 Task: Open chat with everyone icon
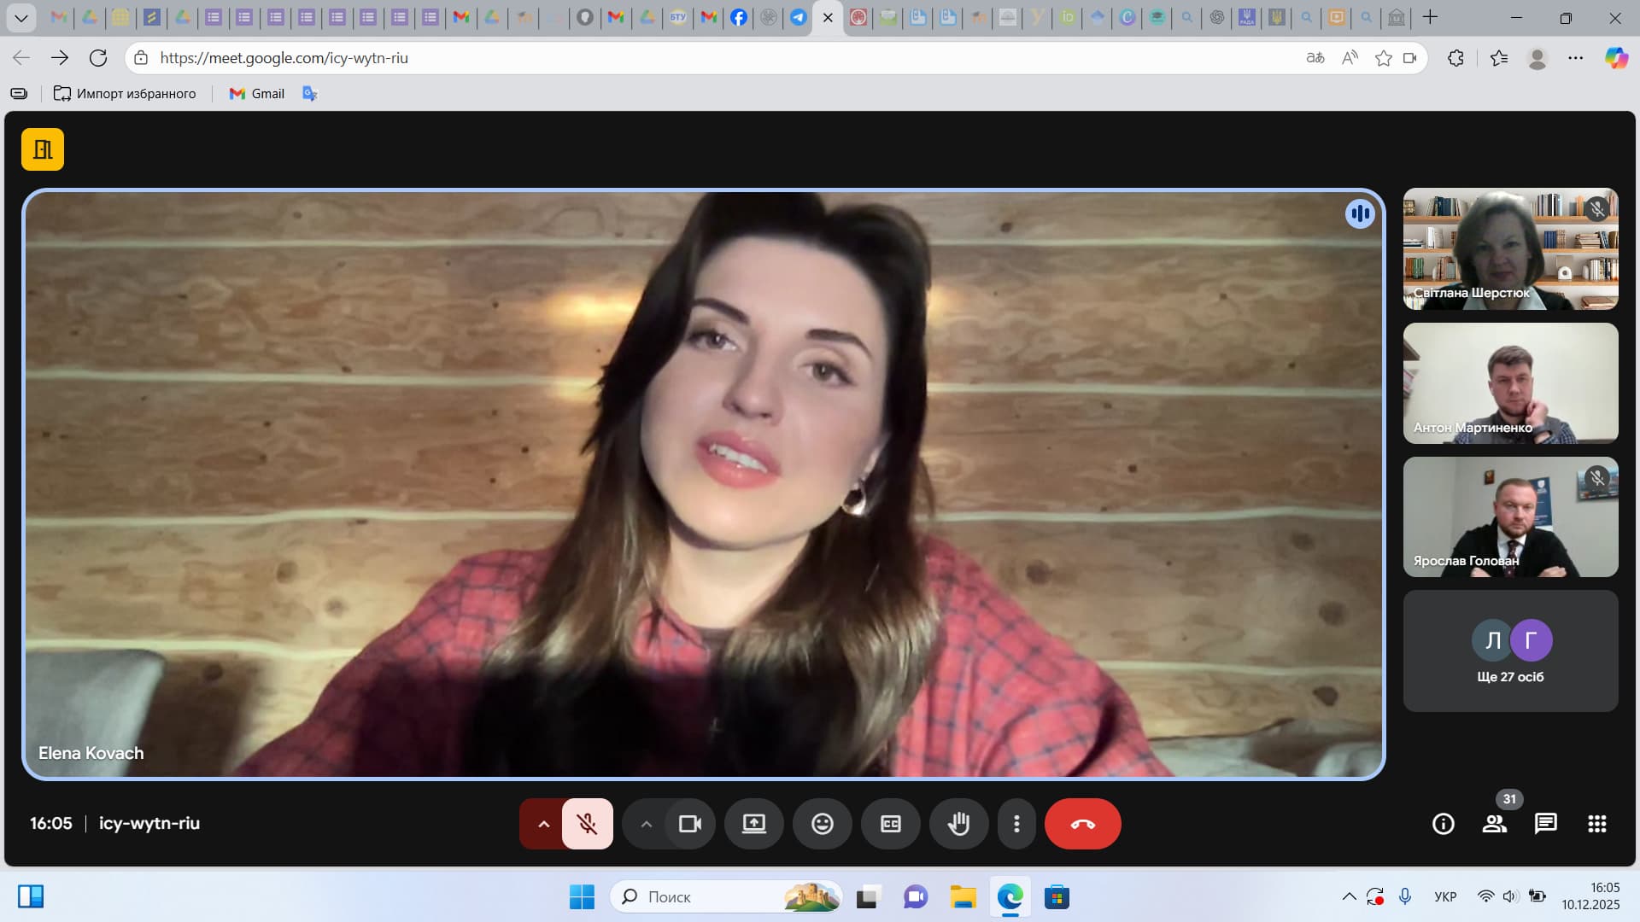pos(1545,824)
